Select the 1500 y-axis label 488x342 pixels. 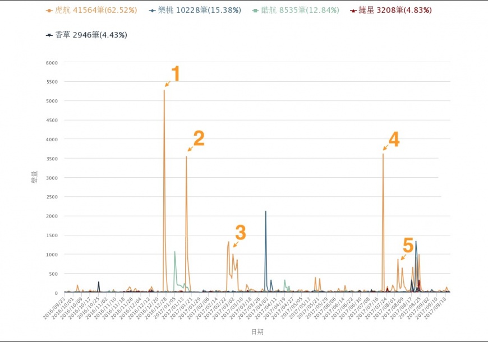(x=52, y=235)
